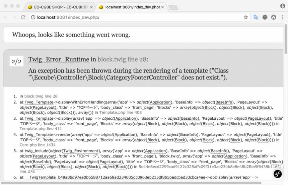
Task: Open Core.php line 1434 link
Action: [38, 145]
